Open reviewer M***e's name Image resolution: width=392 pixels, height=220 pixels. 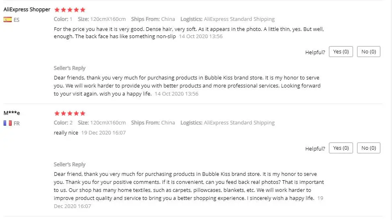(12, 113)
